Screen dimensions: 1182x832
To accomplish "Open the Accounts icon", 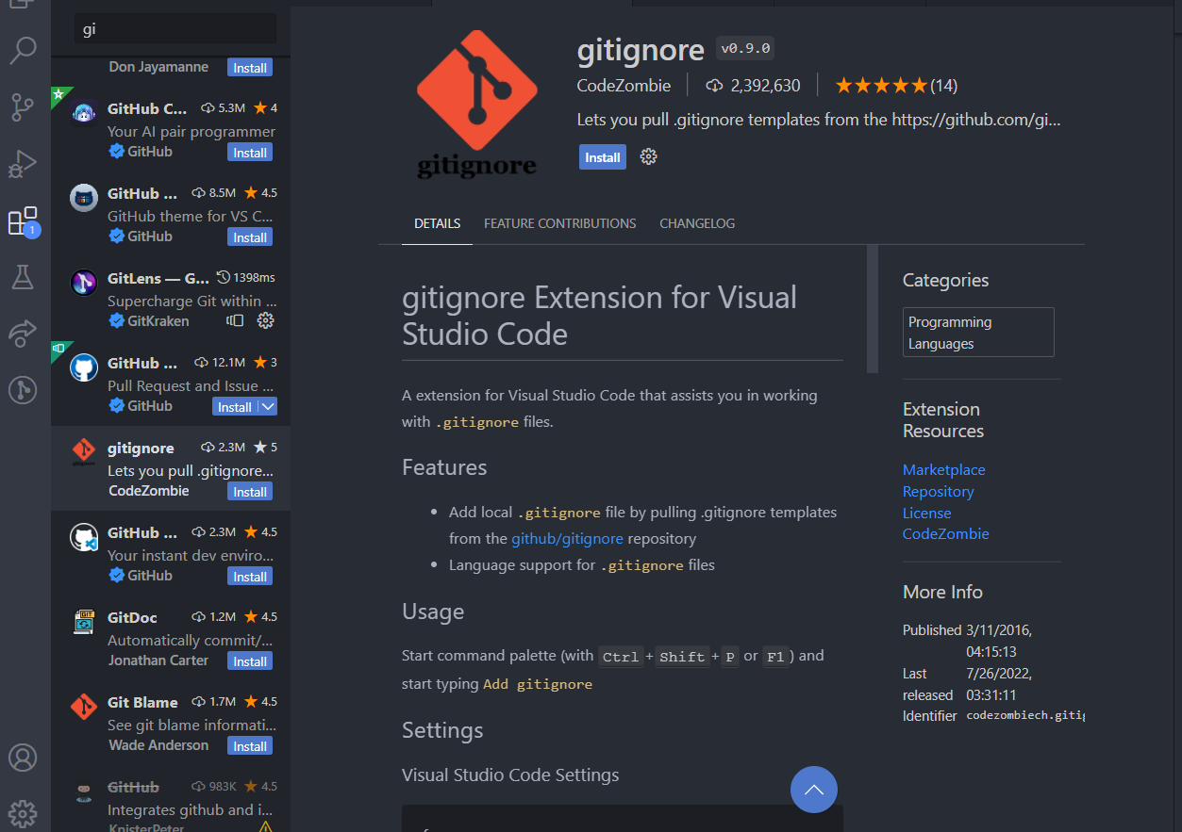I will [23, 758].
